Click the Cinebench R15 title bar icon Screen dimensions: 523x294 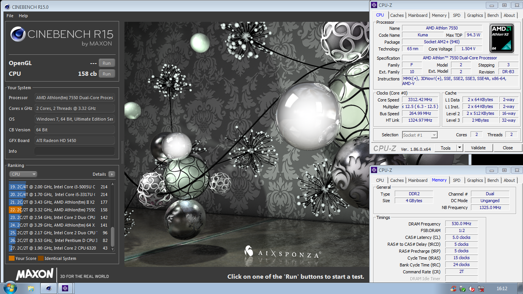point(8,7)
